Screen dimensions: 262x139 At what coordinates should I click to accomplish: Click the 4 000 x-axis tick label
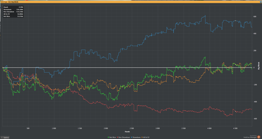(209, 128)
